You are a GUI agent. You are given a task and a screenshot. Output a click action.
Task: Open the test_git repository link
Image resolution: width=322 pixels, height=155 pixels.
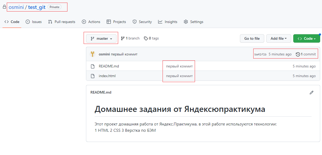coord(37,7)
